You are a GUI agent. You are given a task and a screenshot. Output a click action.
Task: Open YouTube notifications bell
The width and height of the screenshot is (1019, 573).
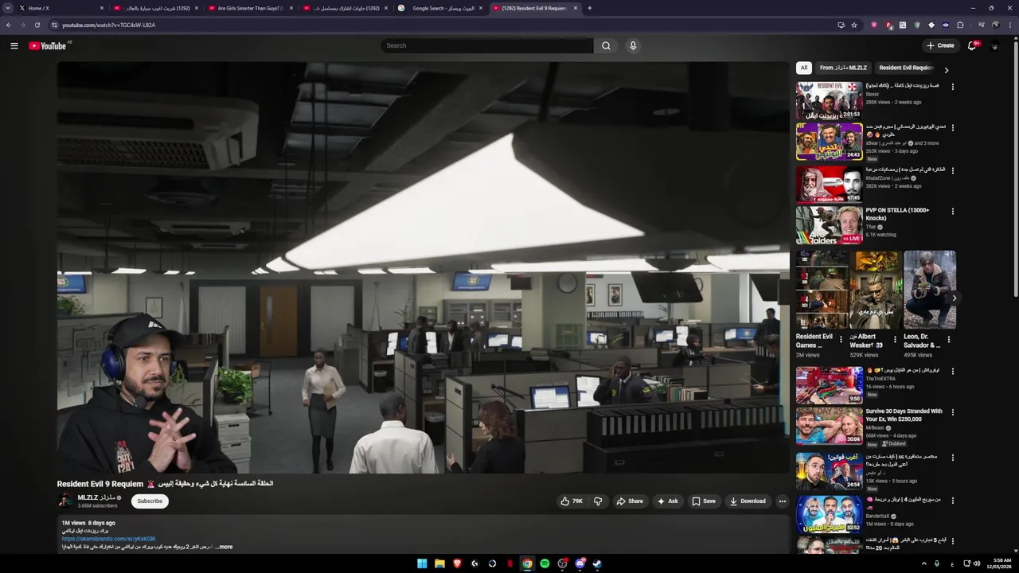[x=972, y=45]
